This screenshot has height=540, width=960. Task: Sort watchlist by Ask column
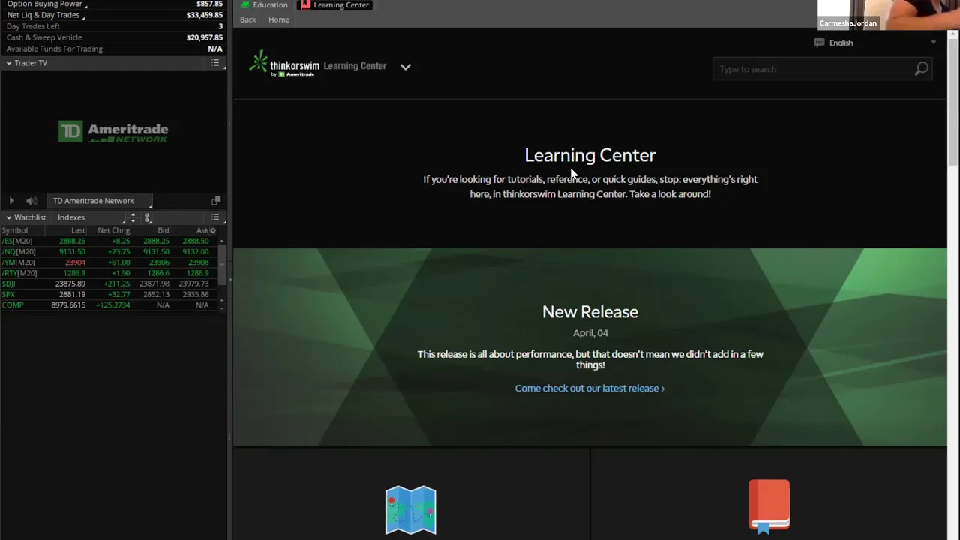point(202,230)
